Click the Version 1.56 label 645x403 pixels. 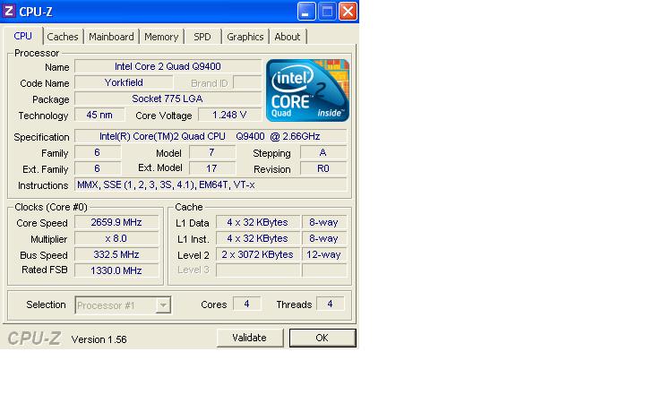pos(99,339)
